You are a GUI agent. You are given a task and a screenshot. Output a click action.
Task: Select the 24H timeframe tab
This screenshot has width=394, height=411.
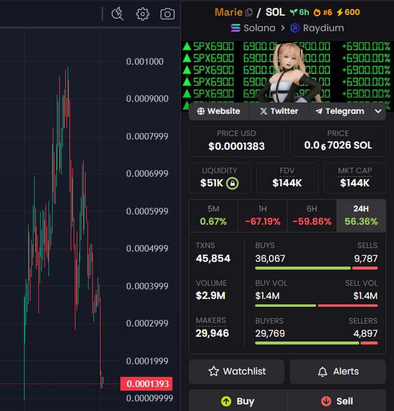(361, 216)
